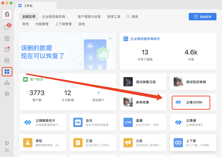View the 12 今日新增 count
This screenshot has width=222, height=157.
[67, 96]
